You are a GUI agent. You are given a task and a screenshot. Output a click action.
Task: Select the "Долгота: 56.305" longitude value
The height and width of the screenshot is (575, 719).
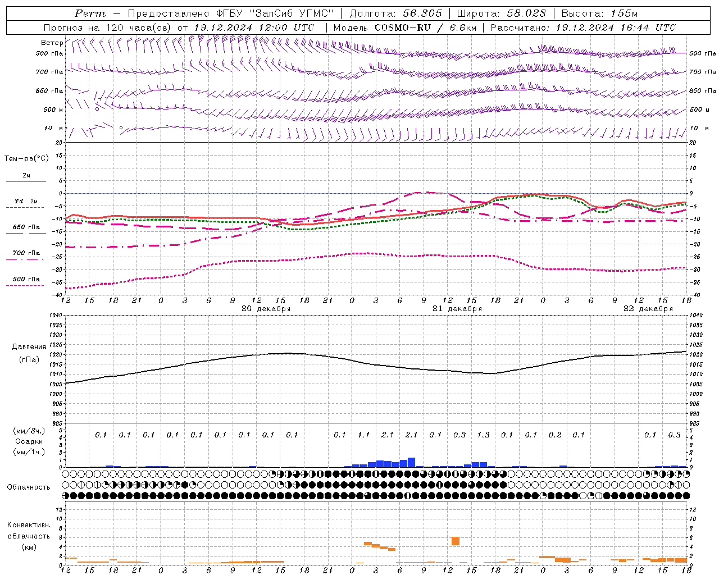pyautogui.click(x=396, y=13)
